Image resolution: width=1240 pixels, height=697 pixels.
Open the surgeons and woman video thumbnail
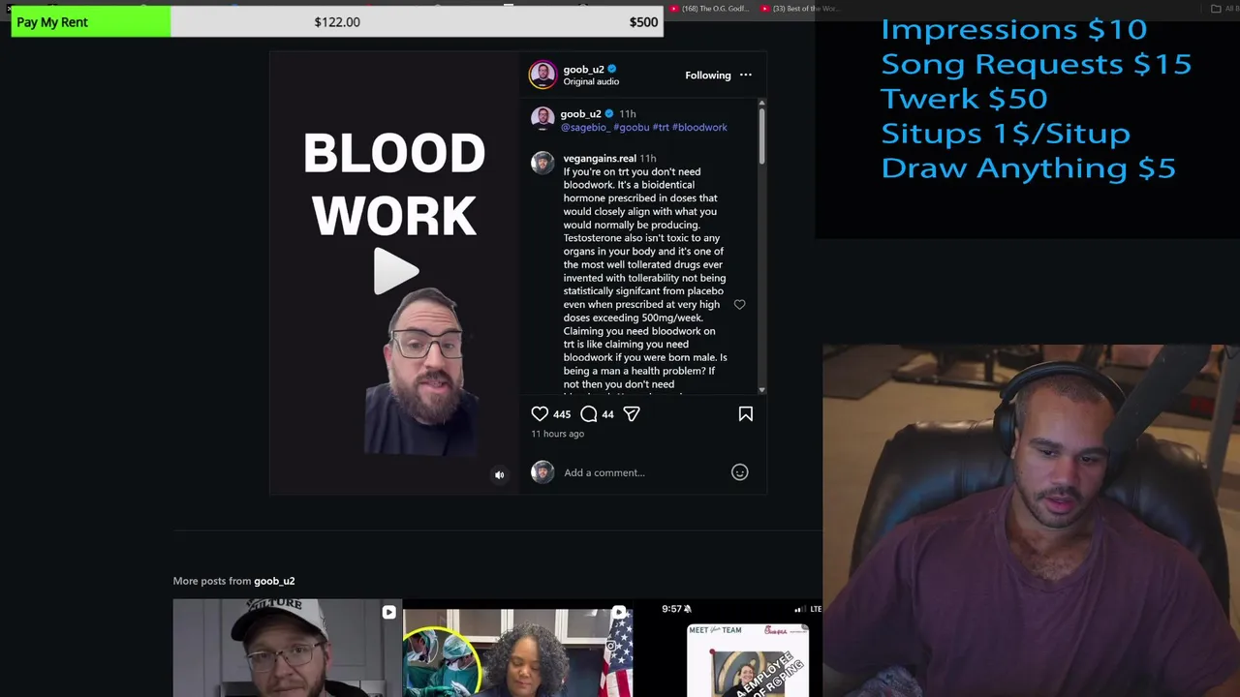tap(517, 650)
